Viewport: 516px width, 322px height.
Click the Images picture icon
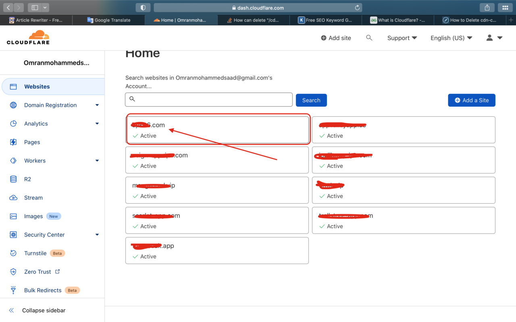(x=13, y=216)
